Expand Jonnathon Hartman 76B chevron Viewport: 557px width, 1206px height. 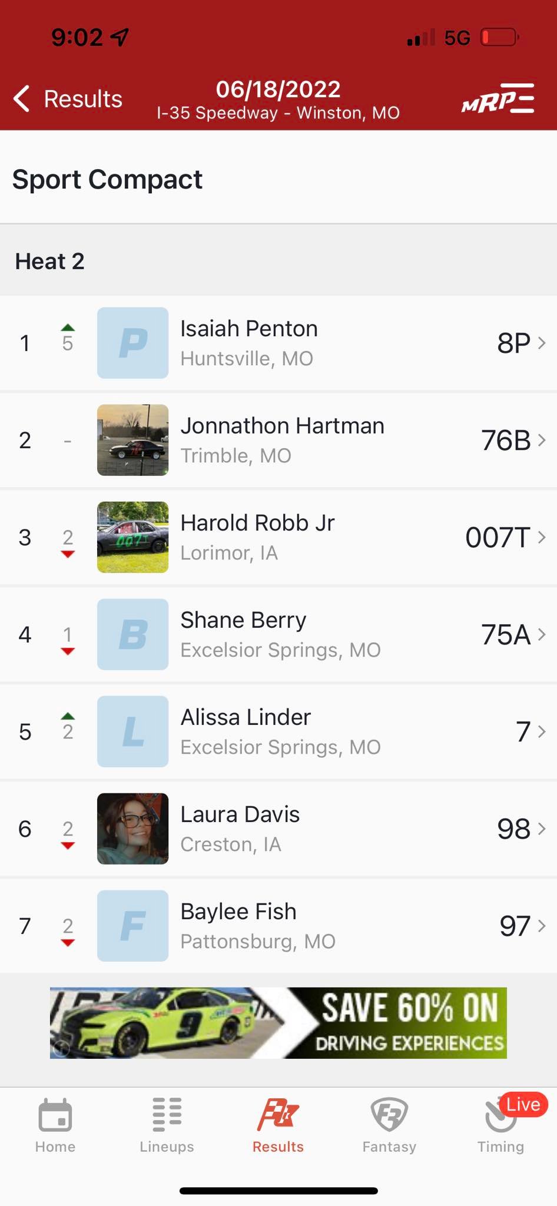542,440
